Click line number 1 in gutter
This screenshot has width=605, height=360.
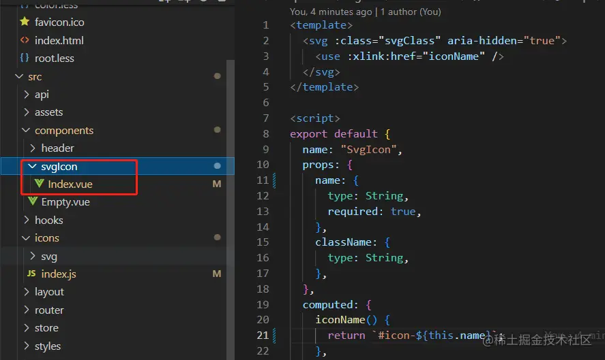coord(266,25)
